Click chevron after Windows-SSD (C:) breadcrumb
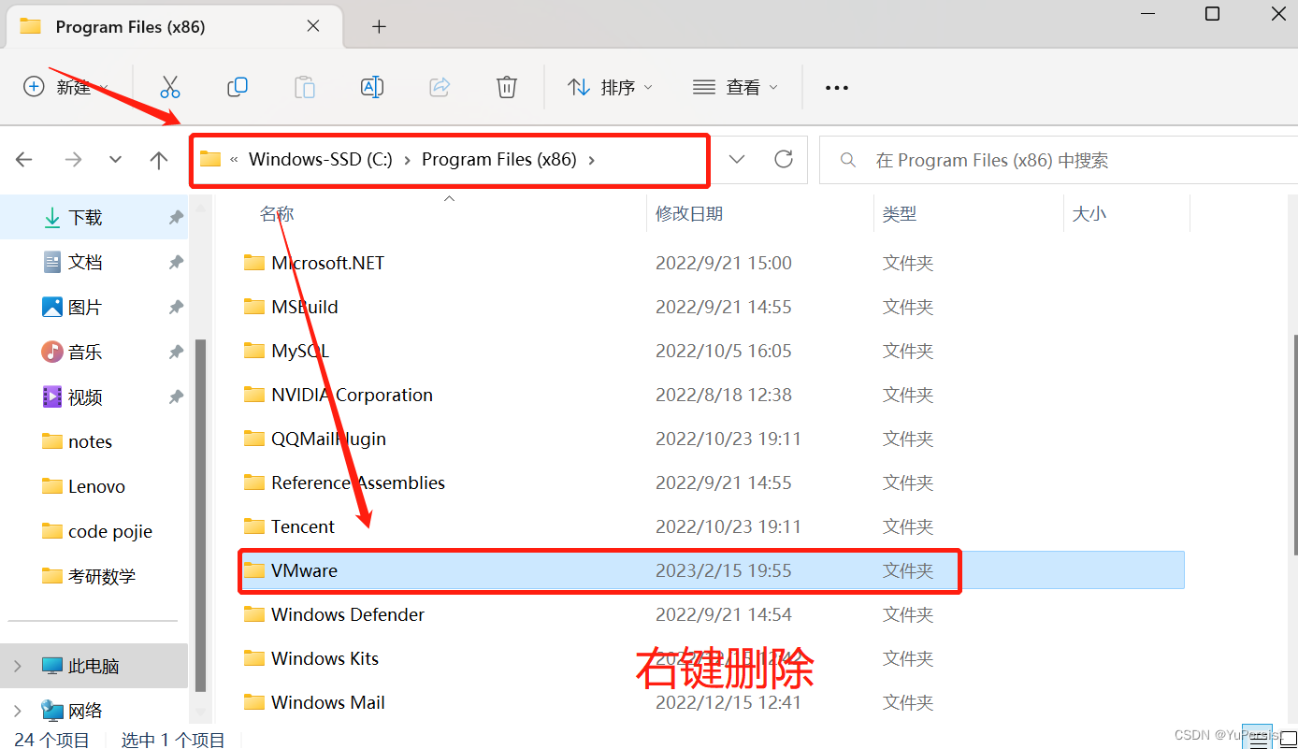Viewport: 1298px width, 749px height. pos(408,160)
